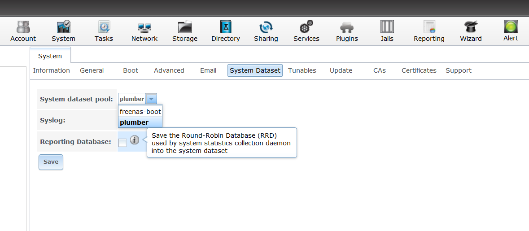Launch the Wizard hat icon
Image resolution: width=529 pixels, height=231 pixels.
[x=471, y=27]
